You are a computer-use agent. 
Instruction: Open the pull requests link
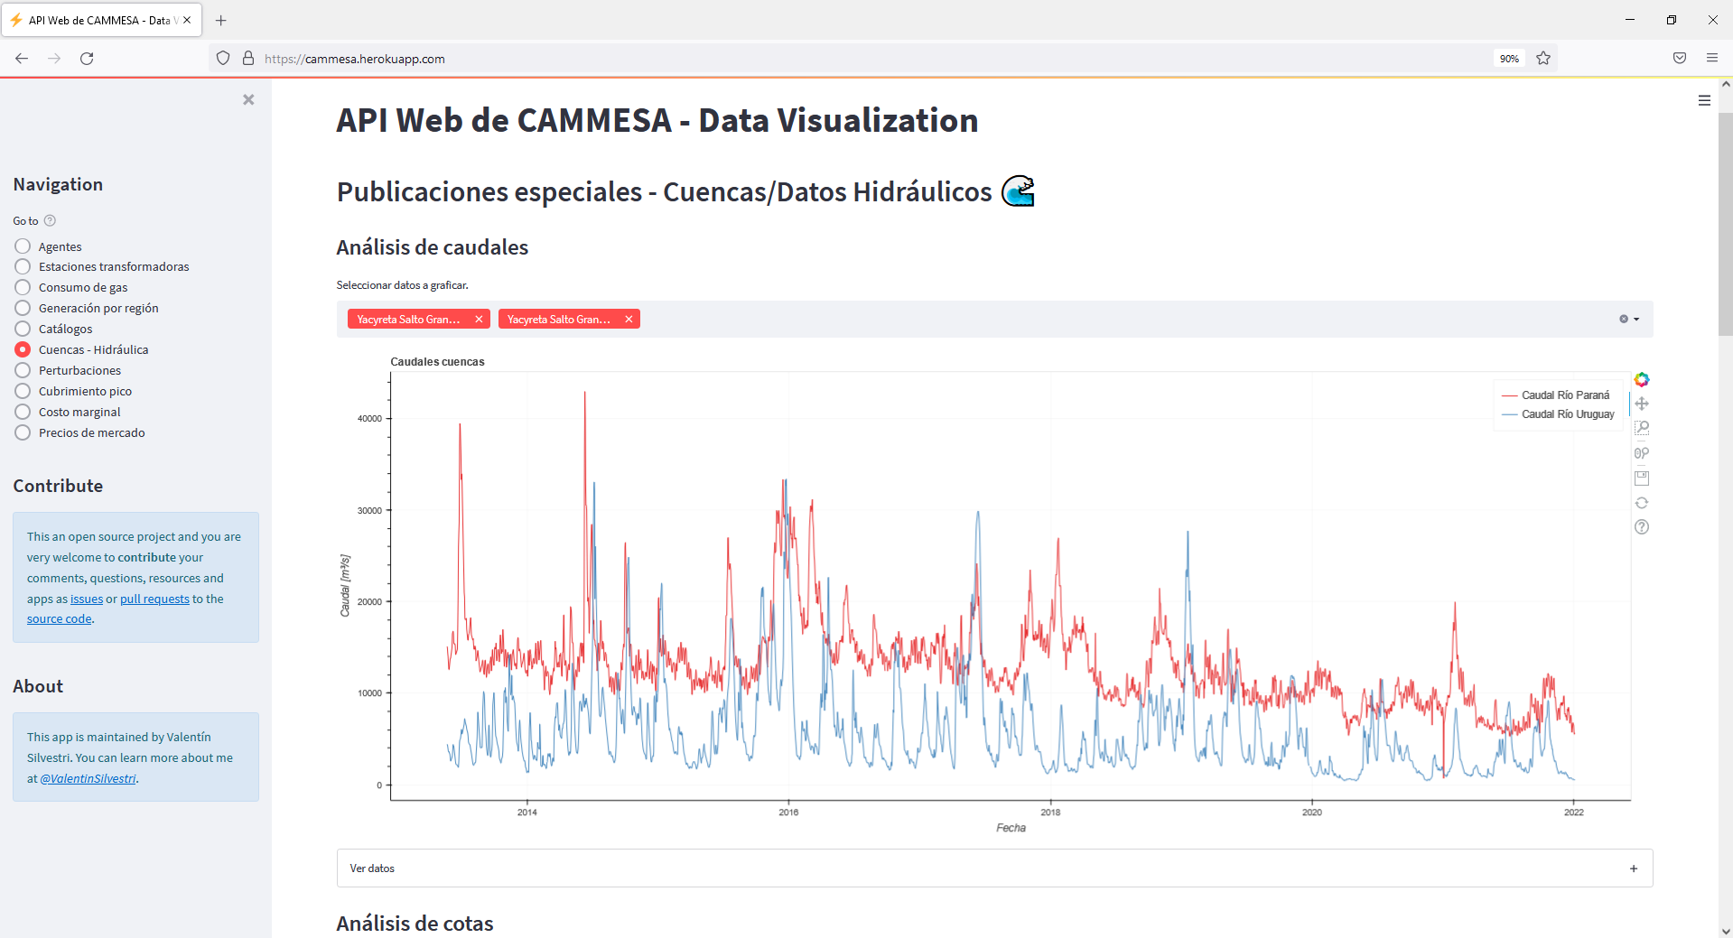point(154,599)
